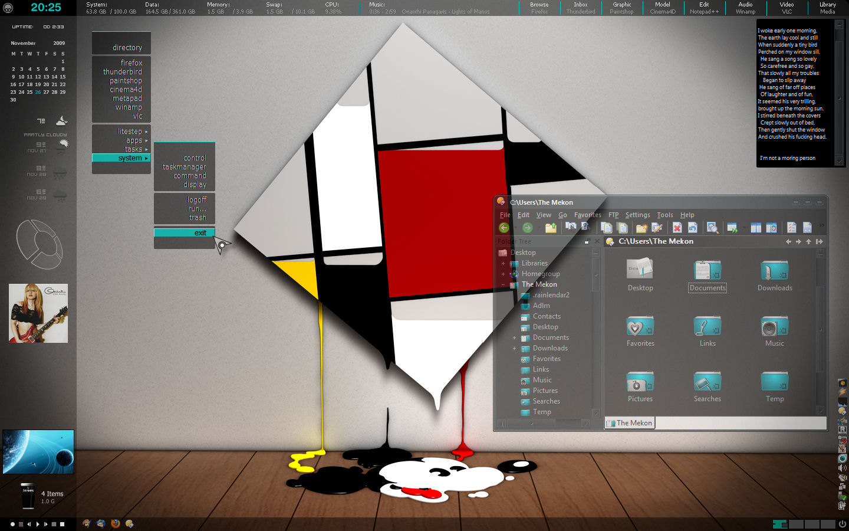The width and height of the screenshot is (849, 531).
Task: Select The Mekon tab at the bottom
Action: [x=630, y=423]
